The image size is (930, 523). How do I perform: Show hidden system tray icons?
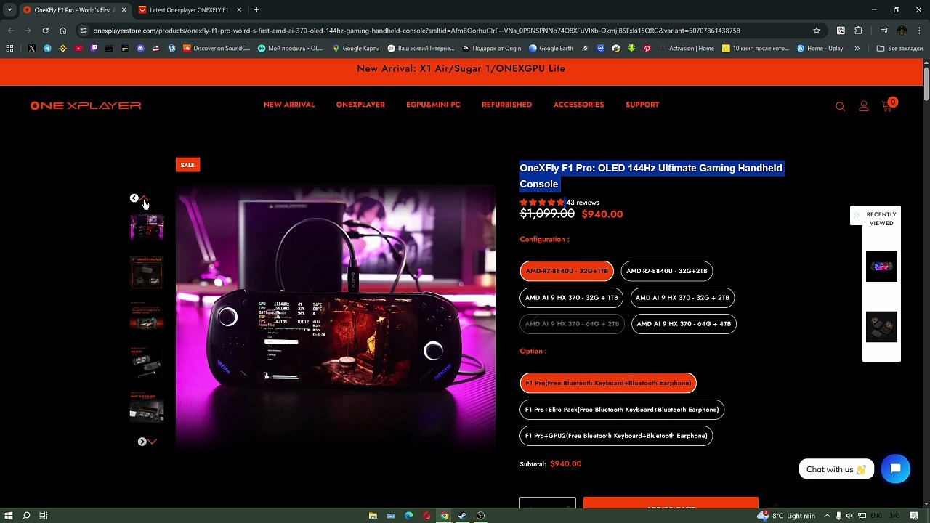click(x=825, y=516)
